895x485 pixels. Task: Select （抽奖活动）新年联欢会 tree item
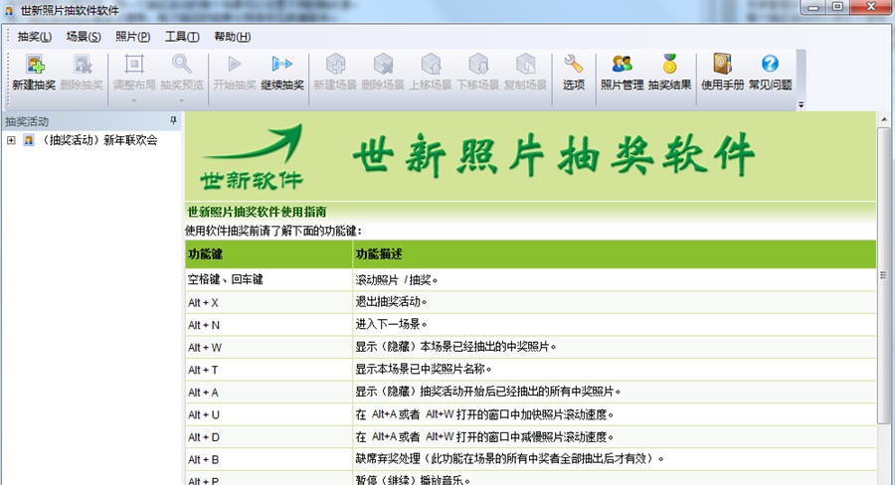pos(98,140)
